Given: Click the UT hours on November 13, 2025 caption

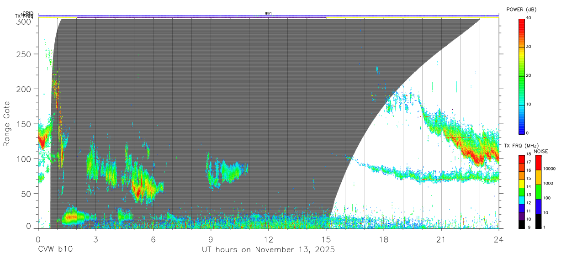Looking at the screenshot, I should 269,250.
